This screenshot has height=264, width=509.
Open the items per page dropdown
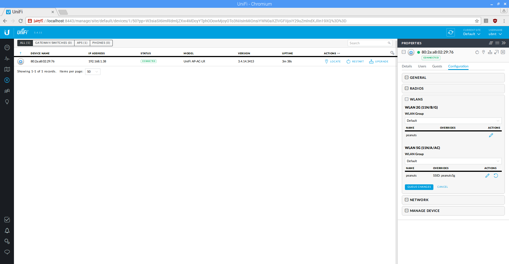[x=93, y=72]
